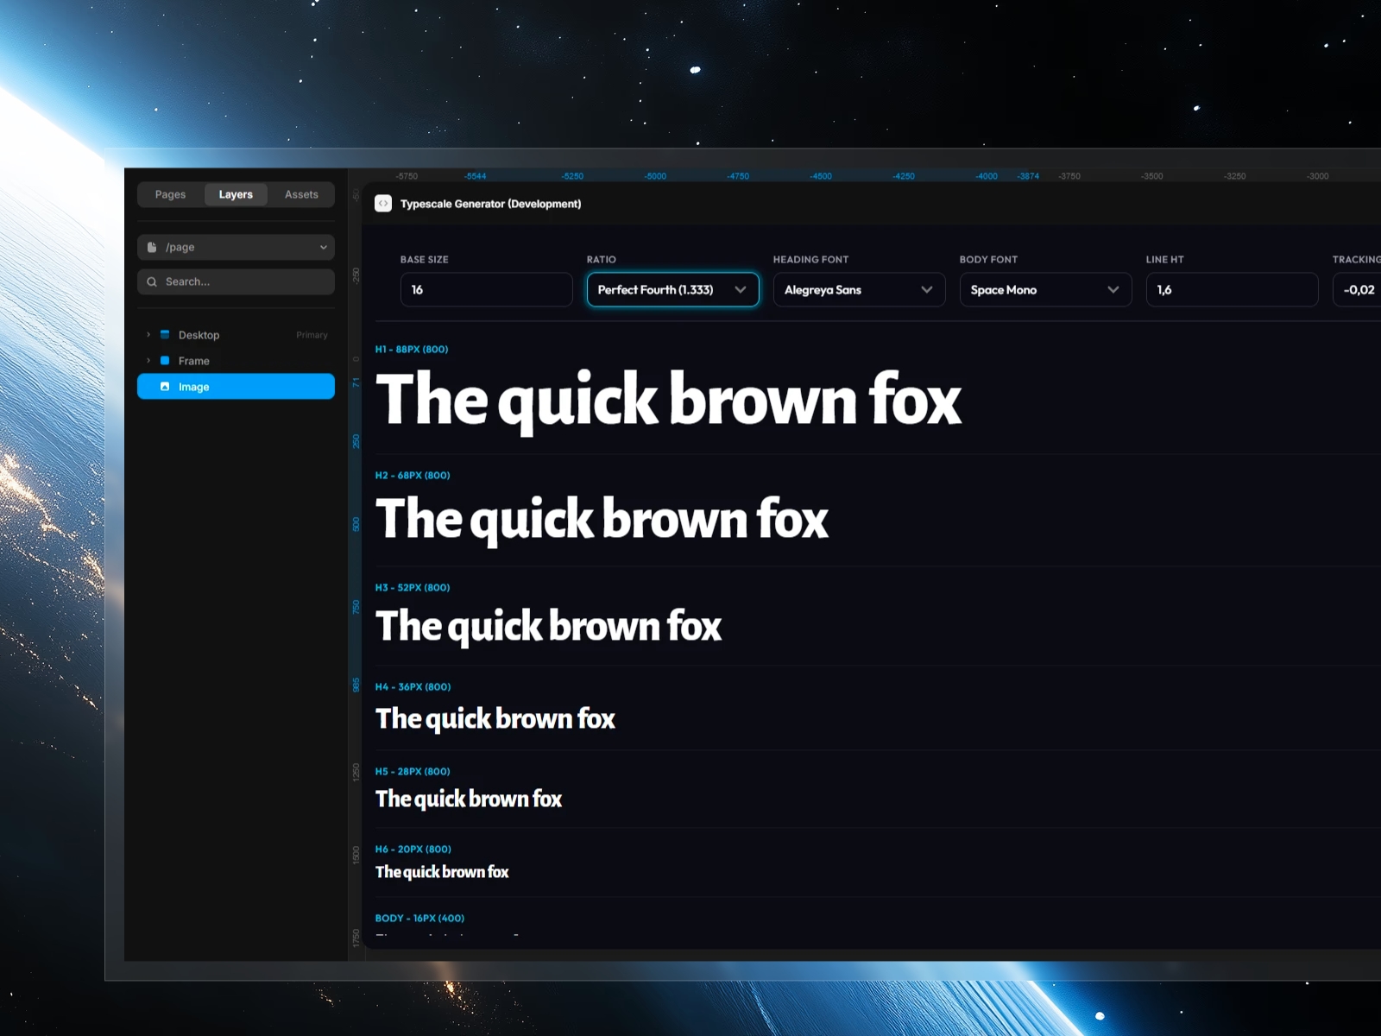Switch to the Assets tab
Image resolution: width=1381 pixels, height=1036 pixels.
coord(300,194)
